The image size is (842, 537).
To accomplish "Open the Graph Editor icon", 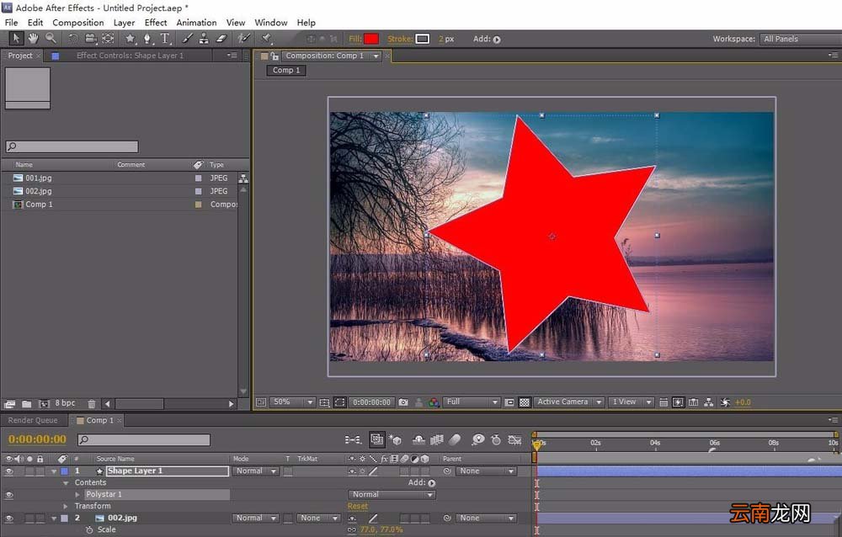I will (515, 440).
